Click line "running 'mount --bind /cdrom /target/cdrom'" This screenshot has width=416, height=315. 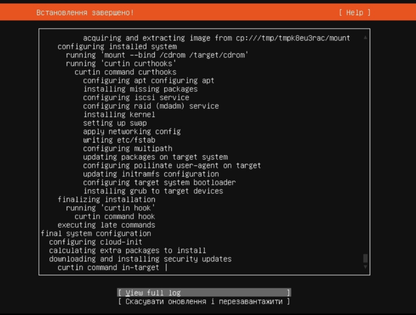click(x=157, y=55)
